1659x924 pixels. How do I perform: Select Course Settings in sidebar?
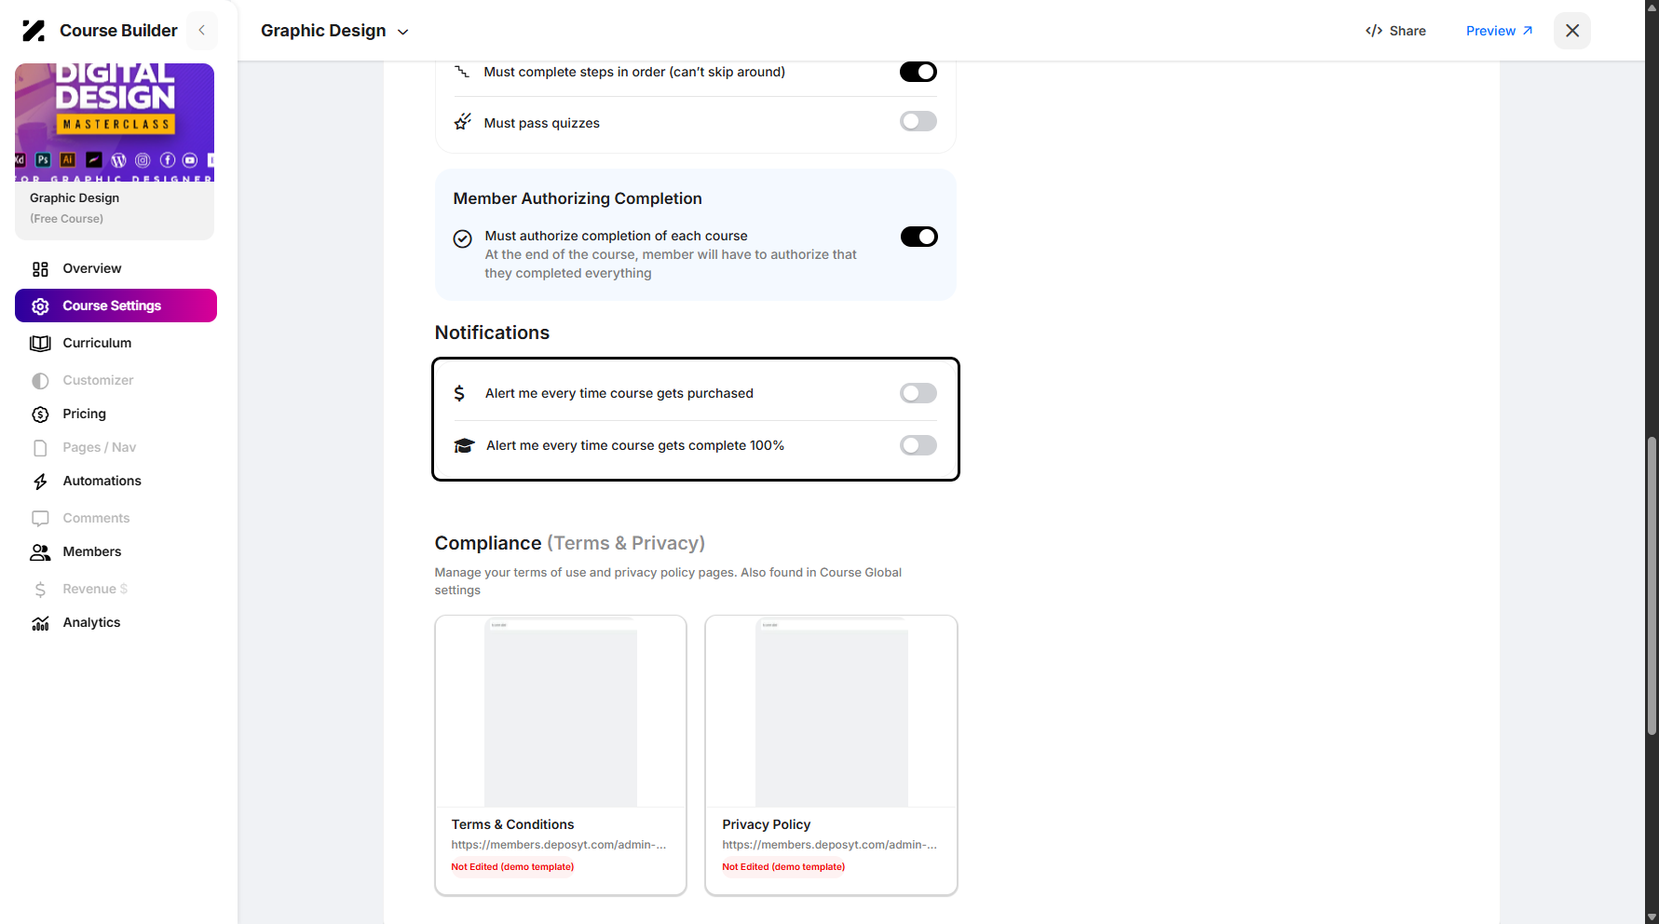[116, 306]
